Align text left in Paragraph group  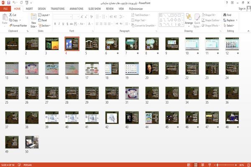(97, 24)
